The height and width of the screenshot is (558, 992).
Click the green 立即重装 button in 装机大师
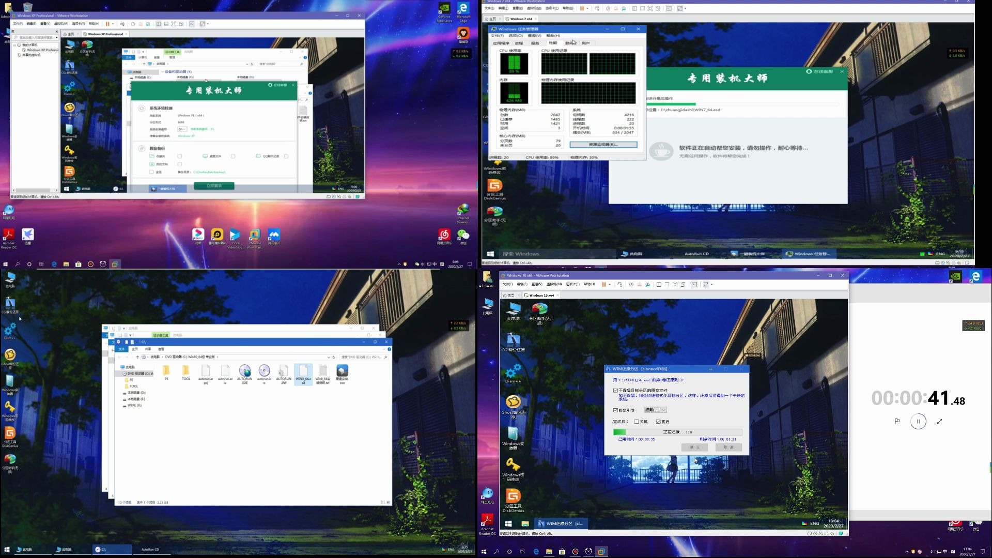(214, 185)
